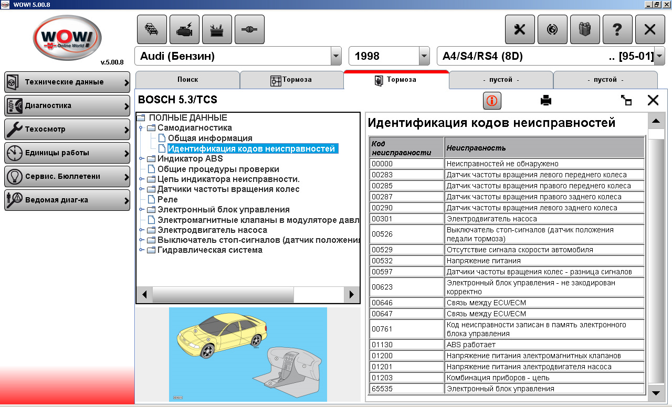Click the Неисправность column header
Image resolution: width=672 pixels, height=407 pixels.
click(x=544, y=147)
